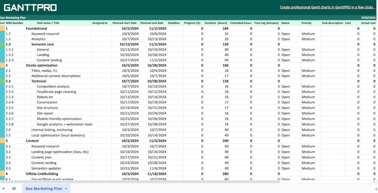Click the Duration hours cell for Offsite LinkBuilding
The width and height of the screenshot is (378, 193).
tap(217, 172)
